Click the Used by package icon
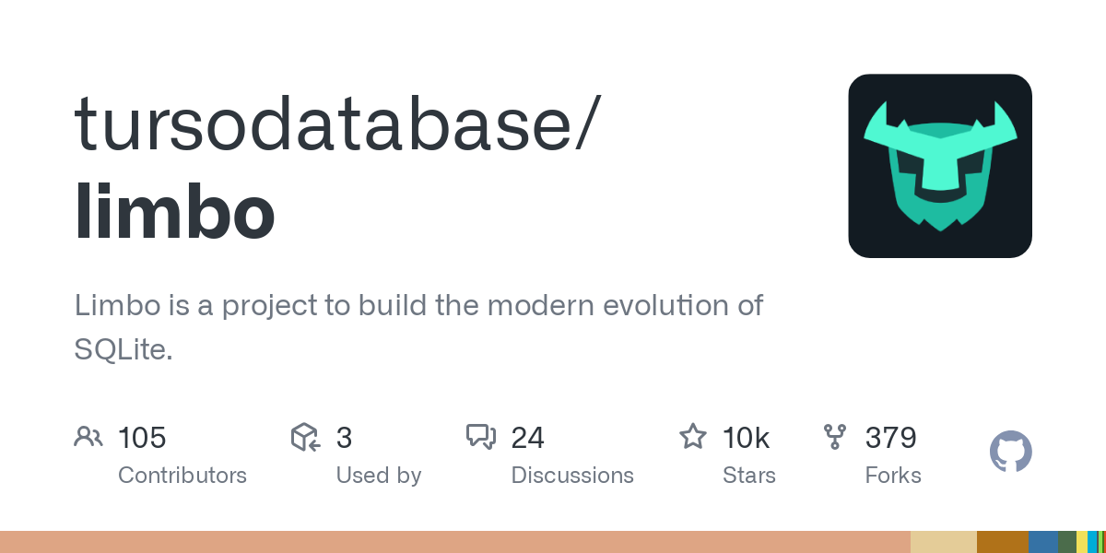Screen dimensions: 1106x553 305,437
